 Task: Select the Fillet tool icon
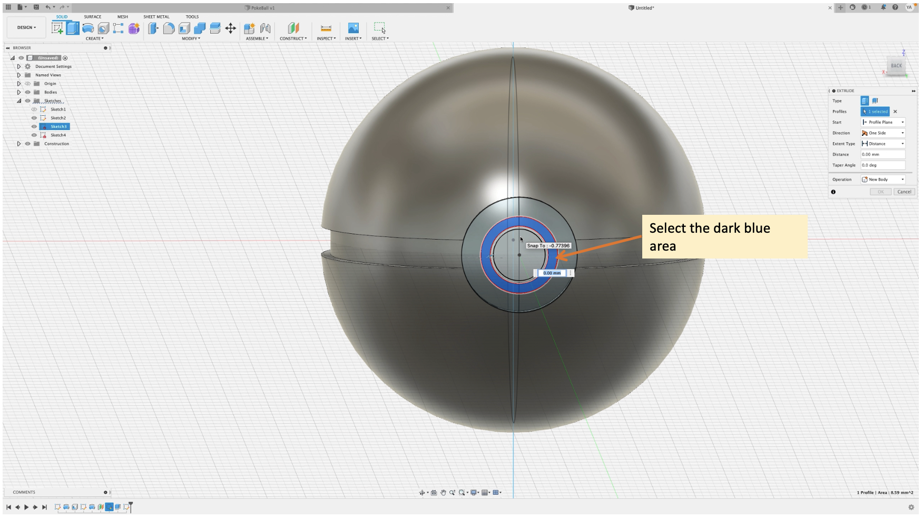(x=169, y=28)
